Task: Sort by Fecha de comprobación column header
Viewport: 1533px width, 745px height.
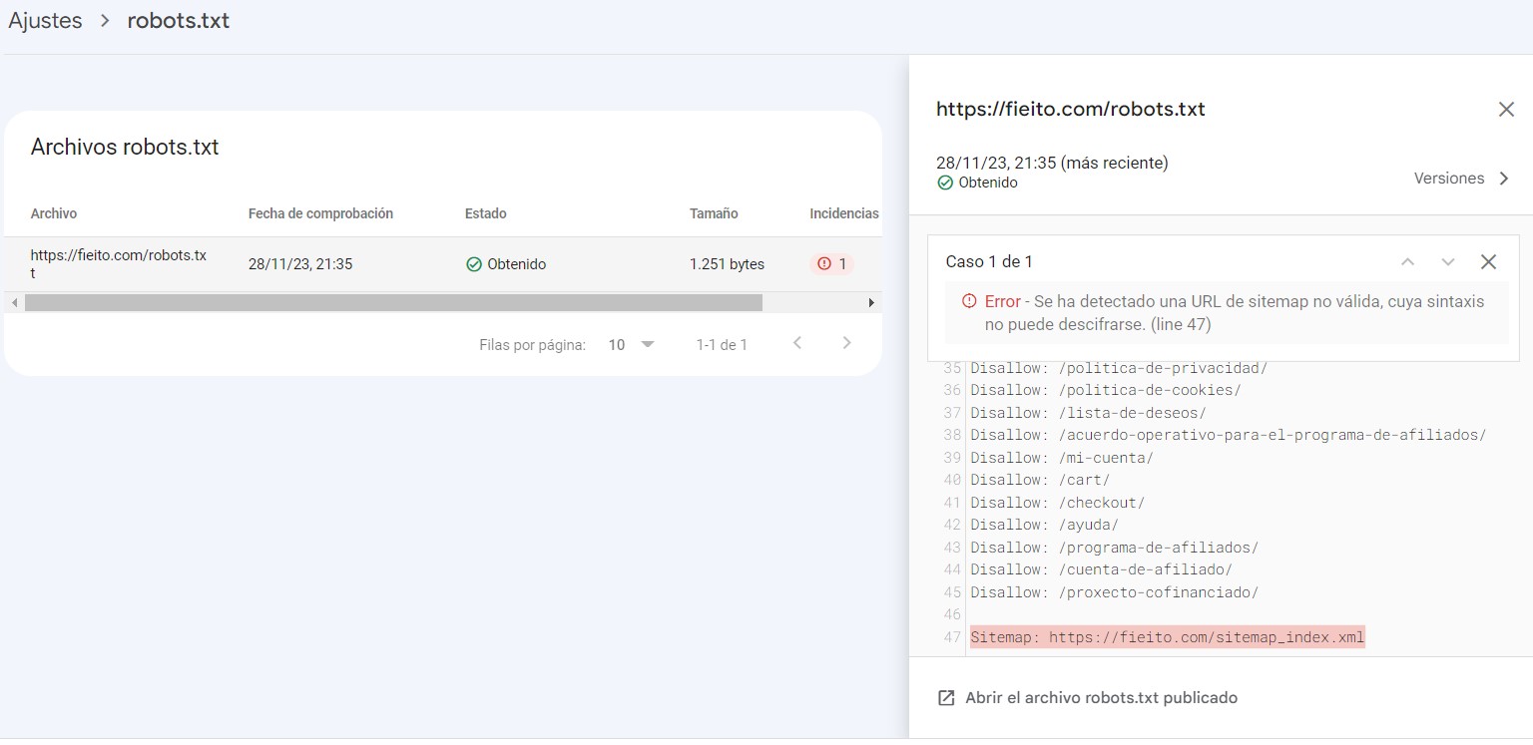Action: 320,213
